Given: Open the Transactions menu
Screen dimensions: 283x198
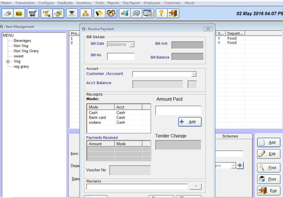Looking at the screenshot, I should pyautogui.click(x=25, y=3).
